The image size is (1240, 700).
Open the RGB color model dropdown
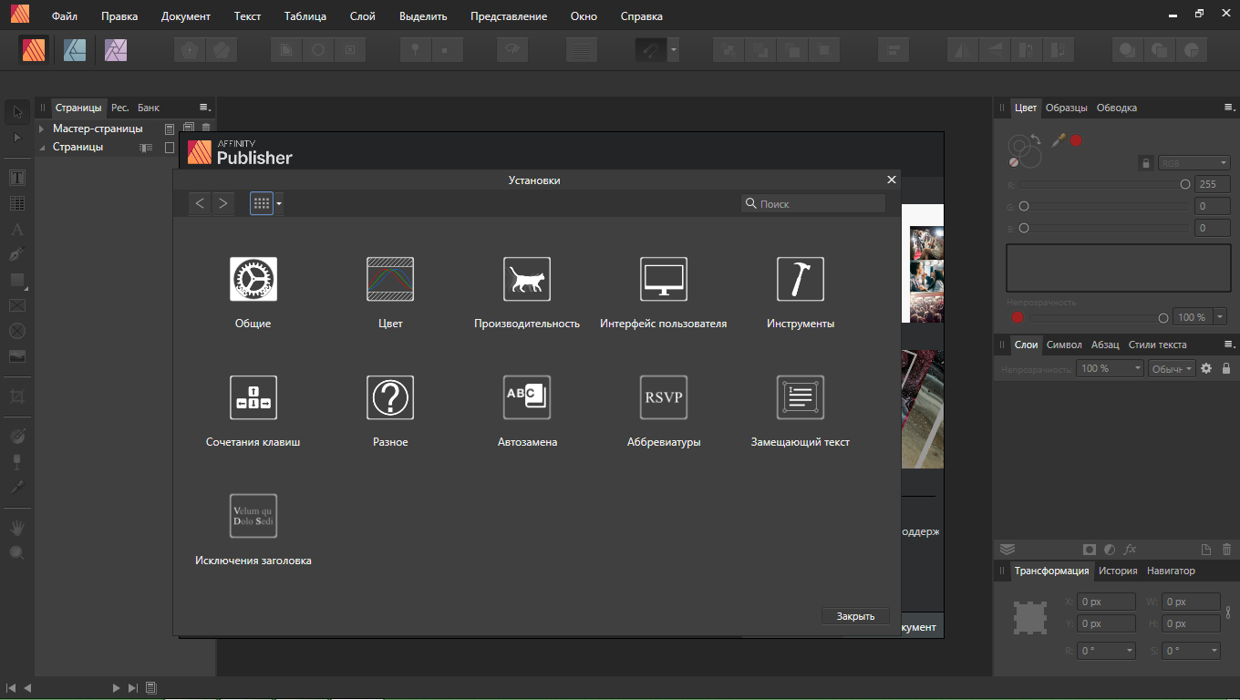[1193, 163]
